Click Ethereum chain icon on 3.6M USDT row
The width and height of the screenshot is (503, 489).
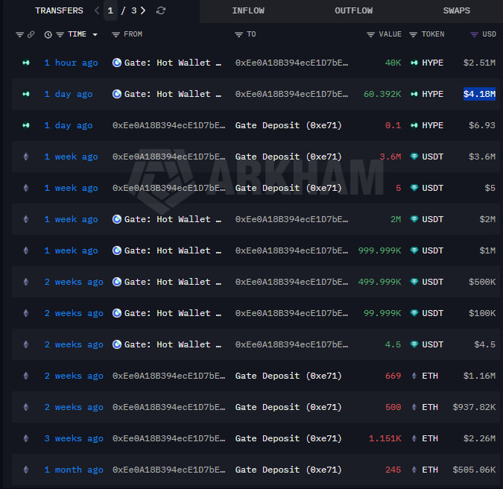click(26, 157)
